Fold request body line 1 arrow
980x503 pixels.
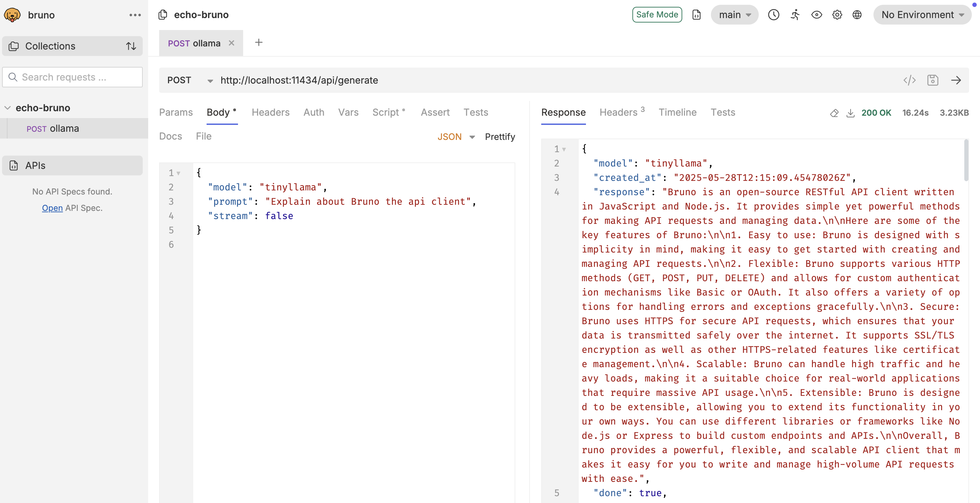[x=179, y=173]
